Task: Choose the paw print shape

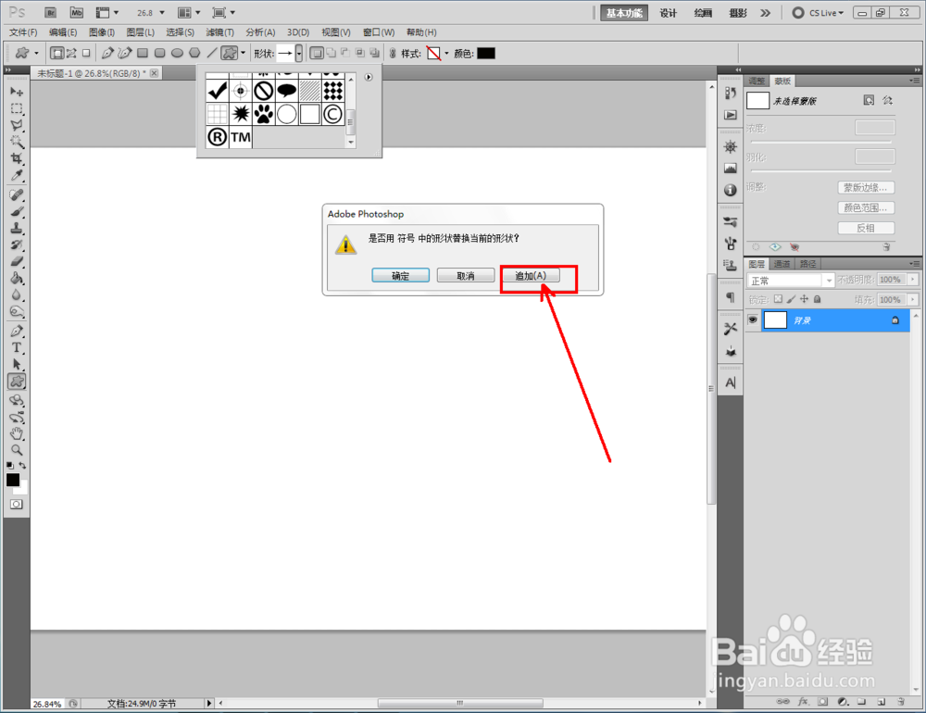Action: coord(263,114)
